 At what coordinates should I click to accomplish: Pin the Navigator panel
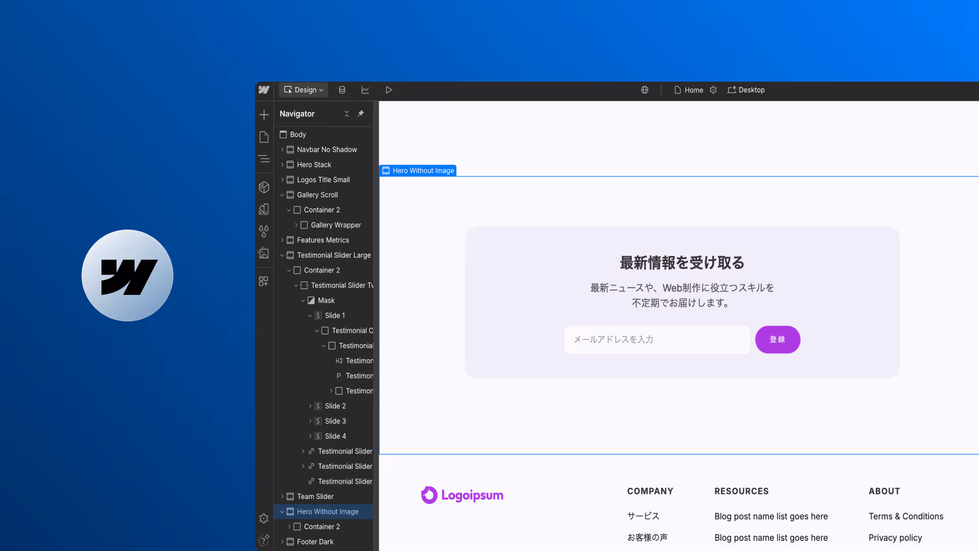[x=360, y=113]
